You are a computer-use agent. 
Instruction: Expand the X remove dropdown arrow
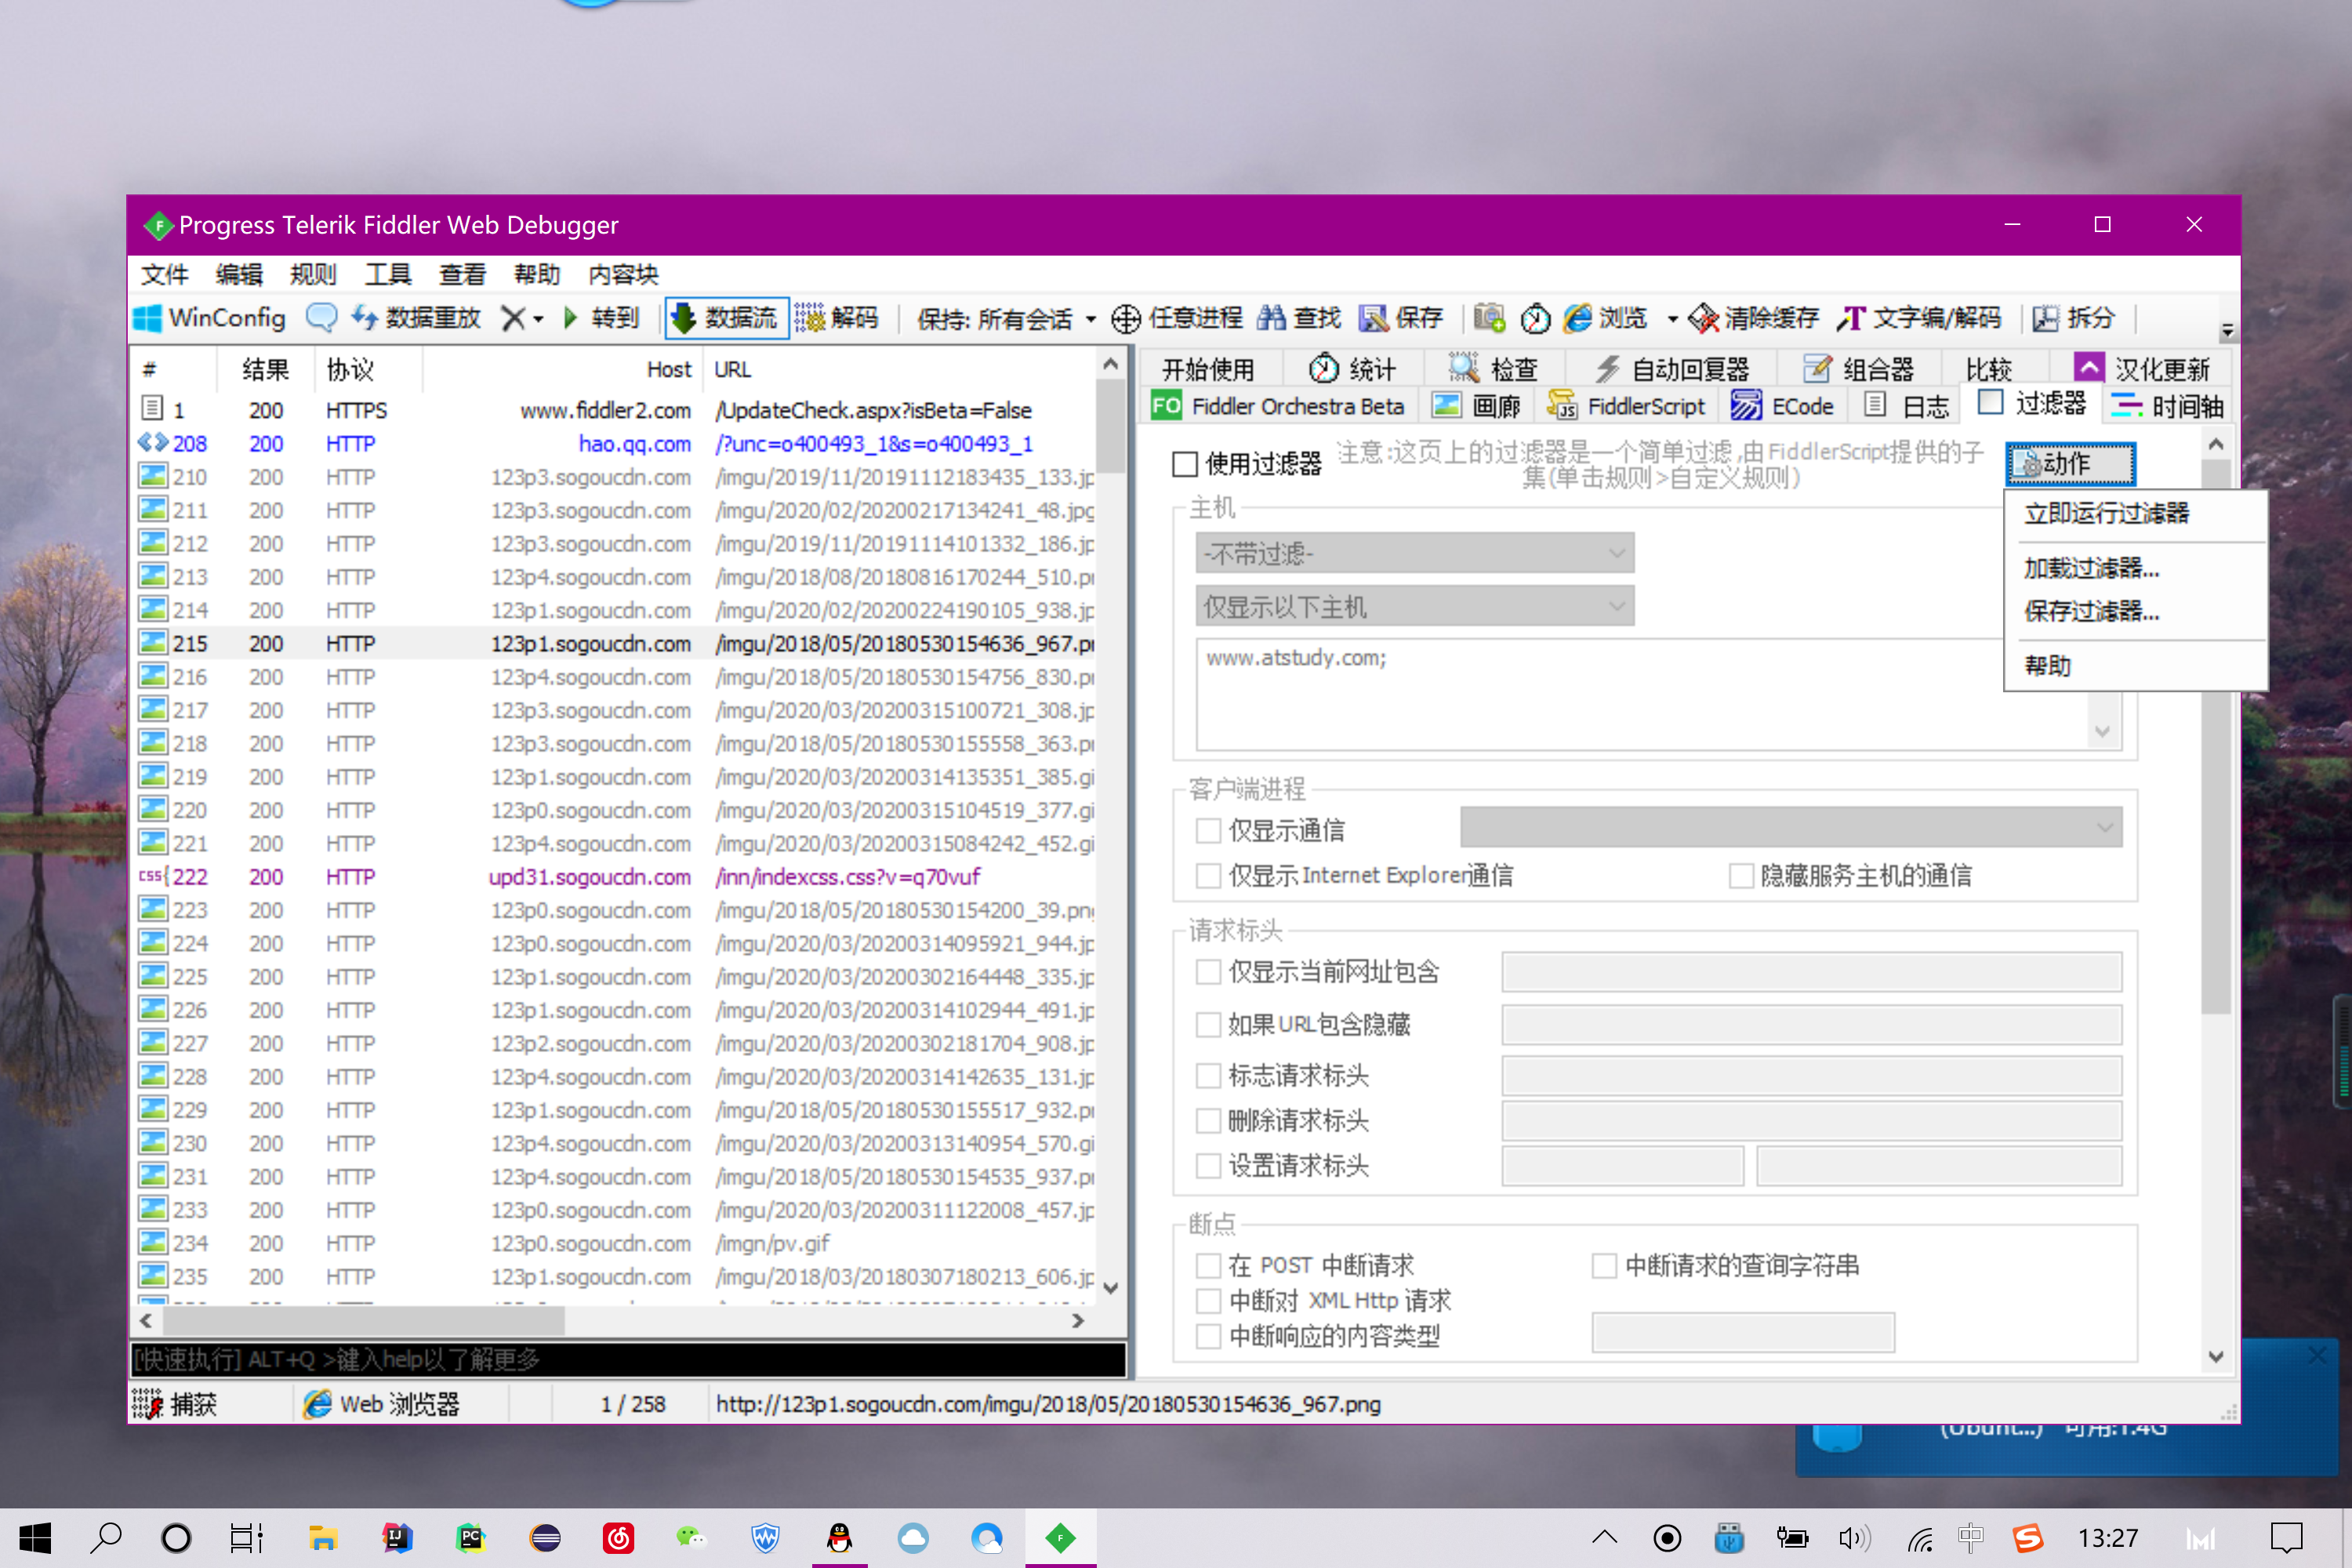[x=538, y=319]
